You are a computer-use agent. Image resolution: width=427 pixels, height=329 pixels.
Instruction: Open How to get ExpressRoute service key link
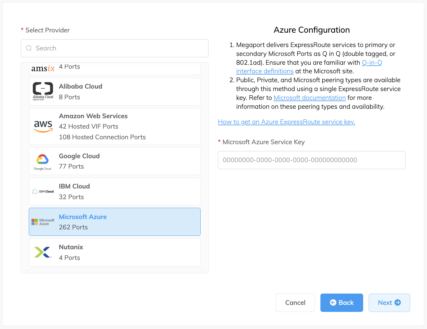pos(286,122)
